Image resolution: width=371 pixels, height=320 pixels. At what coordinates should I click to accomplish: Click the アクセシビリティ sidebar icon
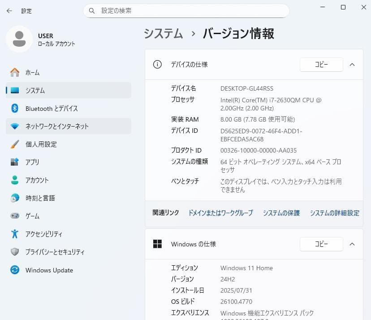pos(14,234)
